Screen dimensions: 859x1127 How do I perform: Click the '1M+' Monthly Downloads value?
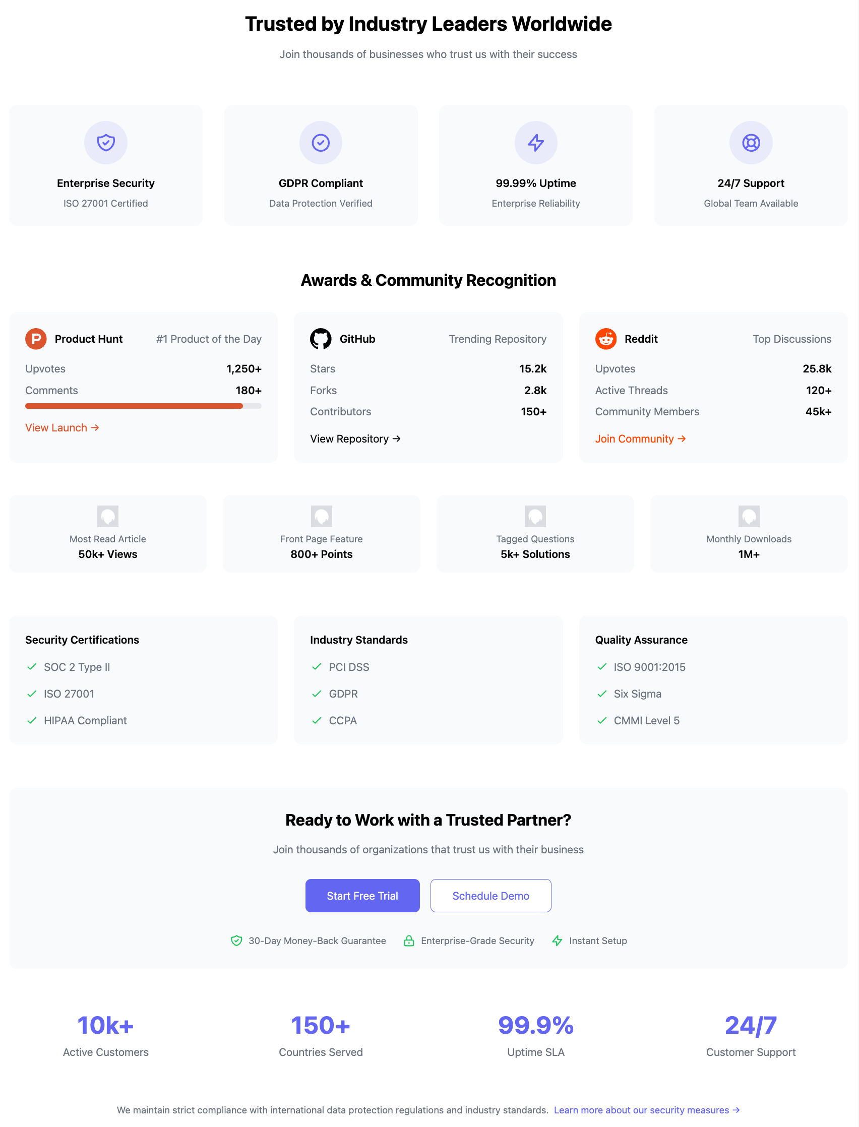pyautogui.click(x=749, y=554)
